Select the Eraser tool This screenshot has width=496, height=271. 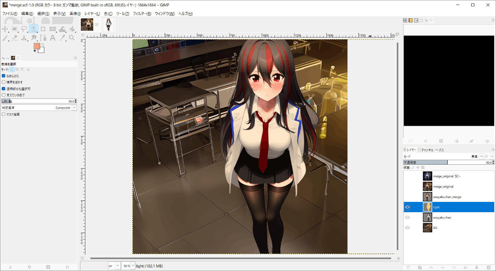(15, 38)
